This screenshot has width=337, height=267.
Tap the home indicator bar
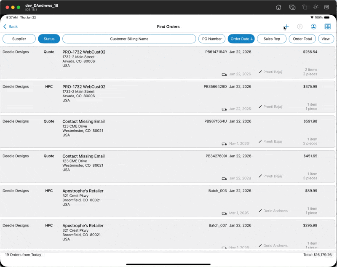(168, 264)
